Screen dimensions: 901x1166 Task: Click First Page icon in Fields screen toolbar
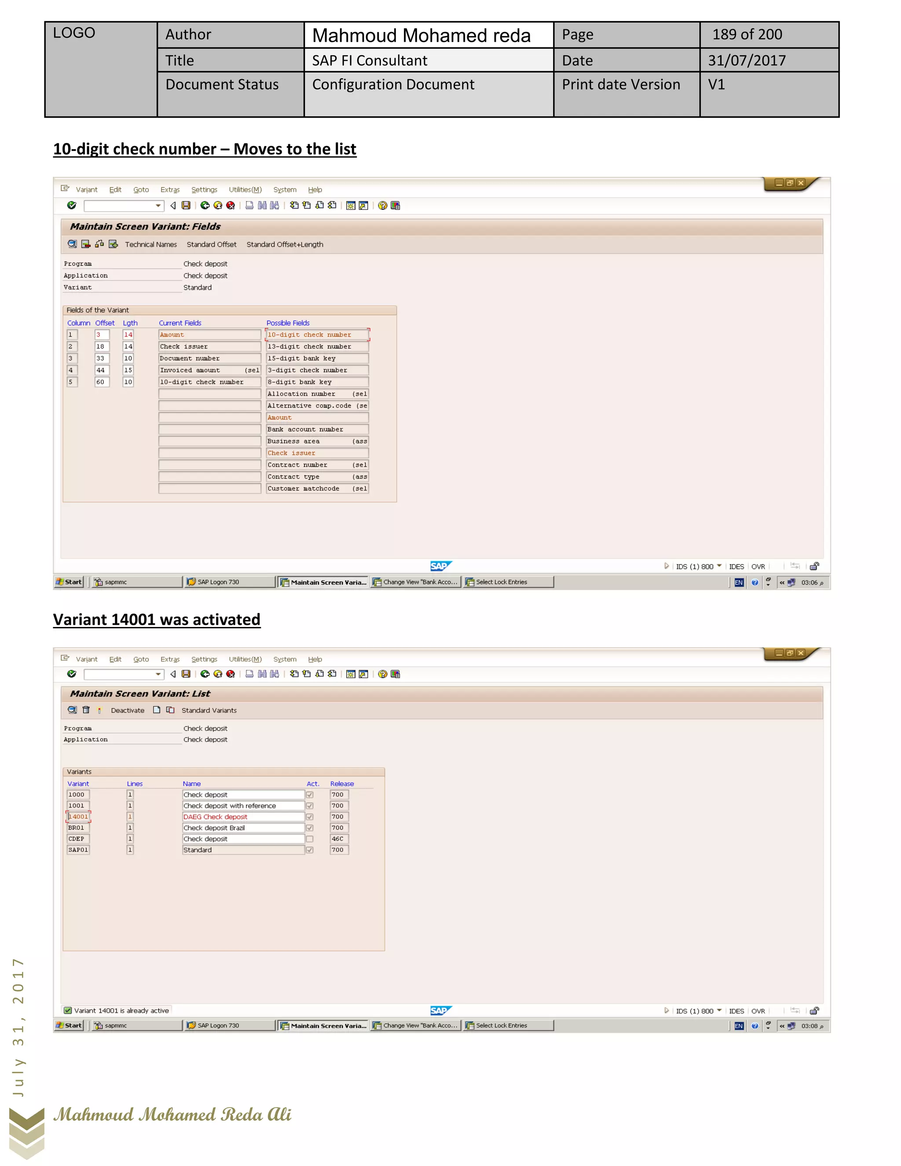point(294,205)
